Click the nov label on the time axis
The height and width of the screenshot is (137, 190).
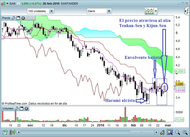30,125
